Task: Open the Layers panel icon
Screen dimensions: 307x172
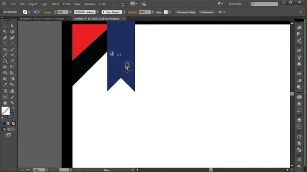Action: pos(299,120)
